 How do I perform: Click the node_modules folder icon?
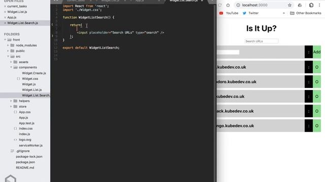(x=12, y=45)
